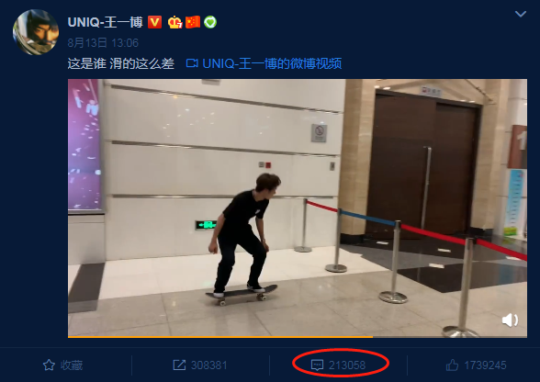
Task: Click the repost share arrow icon
Action: coord(179,365)
